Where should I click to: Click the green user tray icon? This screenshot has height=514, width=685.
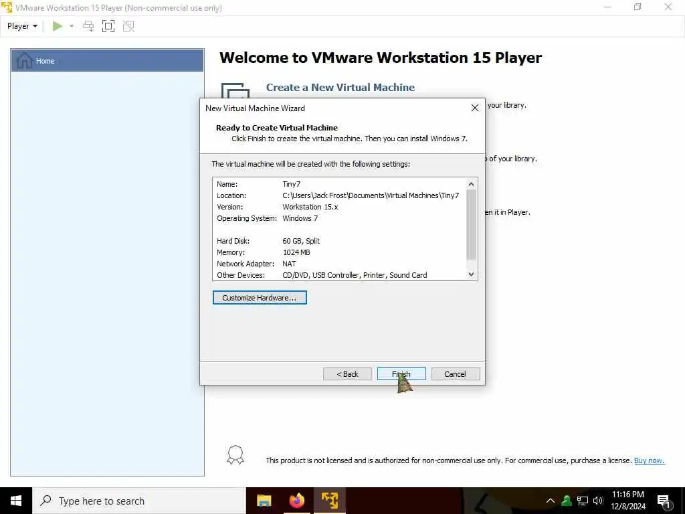567,501
